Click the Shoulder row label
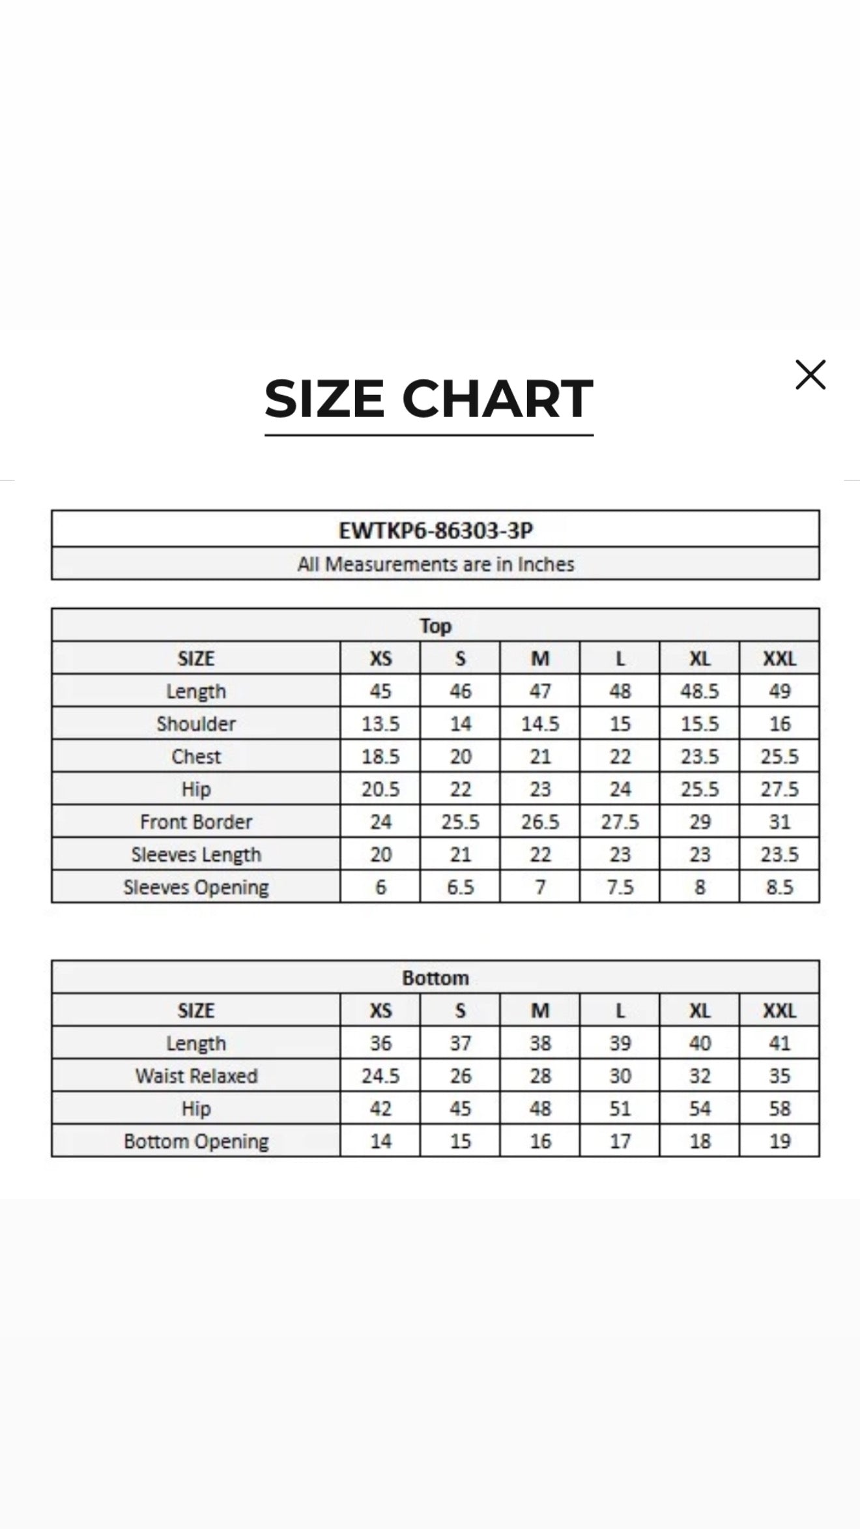The width and height of the screenshot is (860, 1529). 196,723
